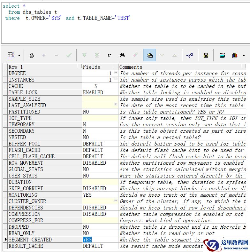The image size is (250, 252).
Task: Click the ellipsis button in CLUSTER_OWNER field
Action: click(x=116, y=201)
